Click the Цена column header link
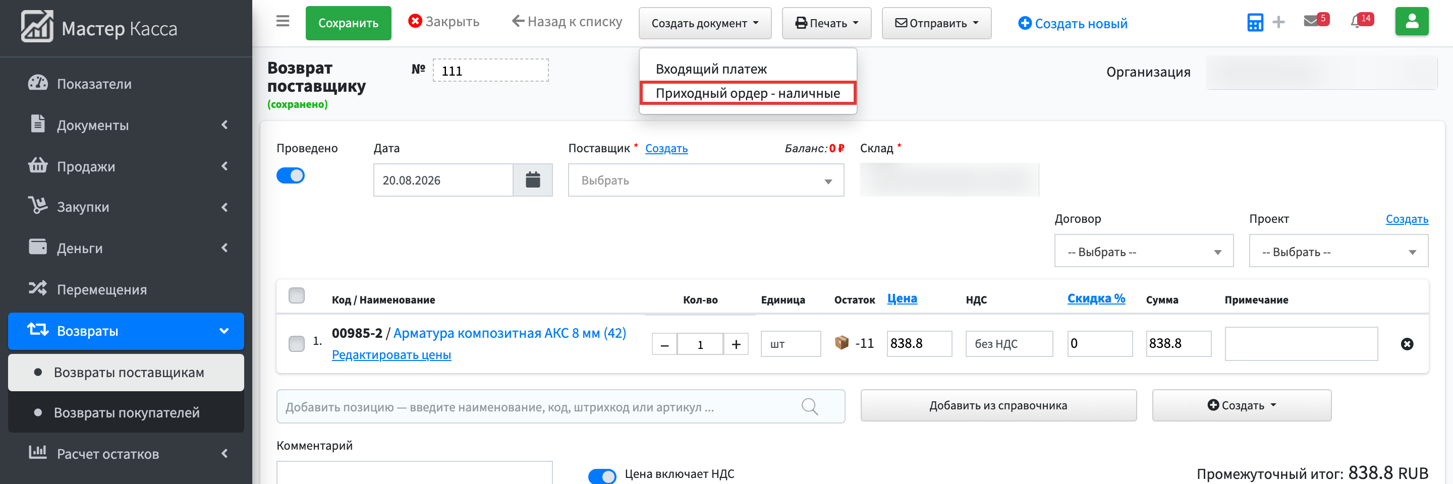 902,298
